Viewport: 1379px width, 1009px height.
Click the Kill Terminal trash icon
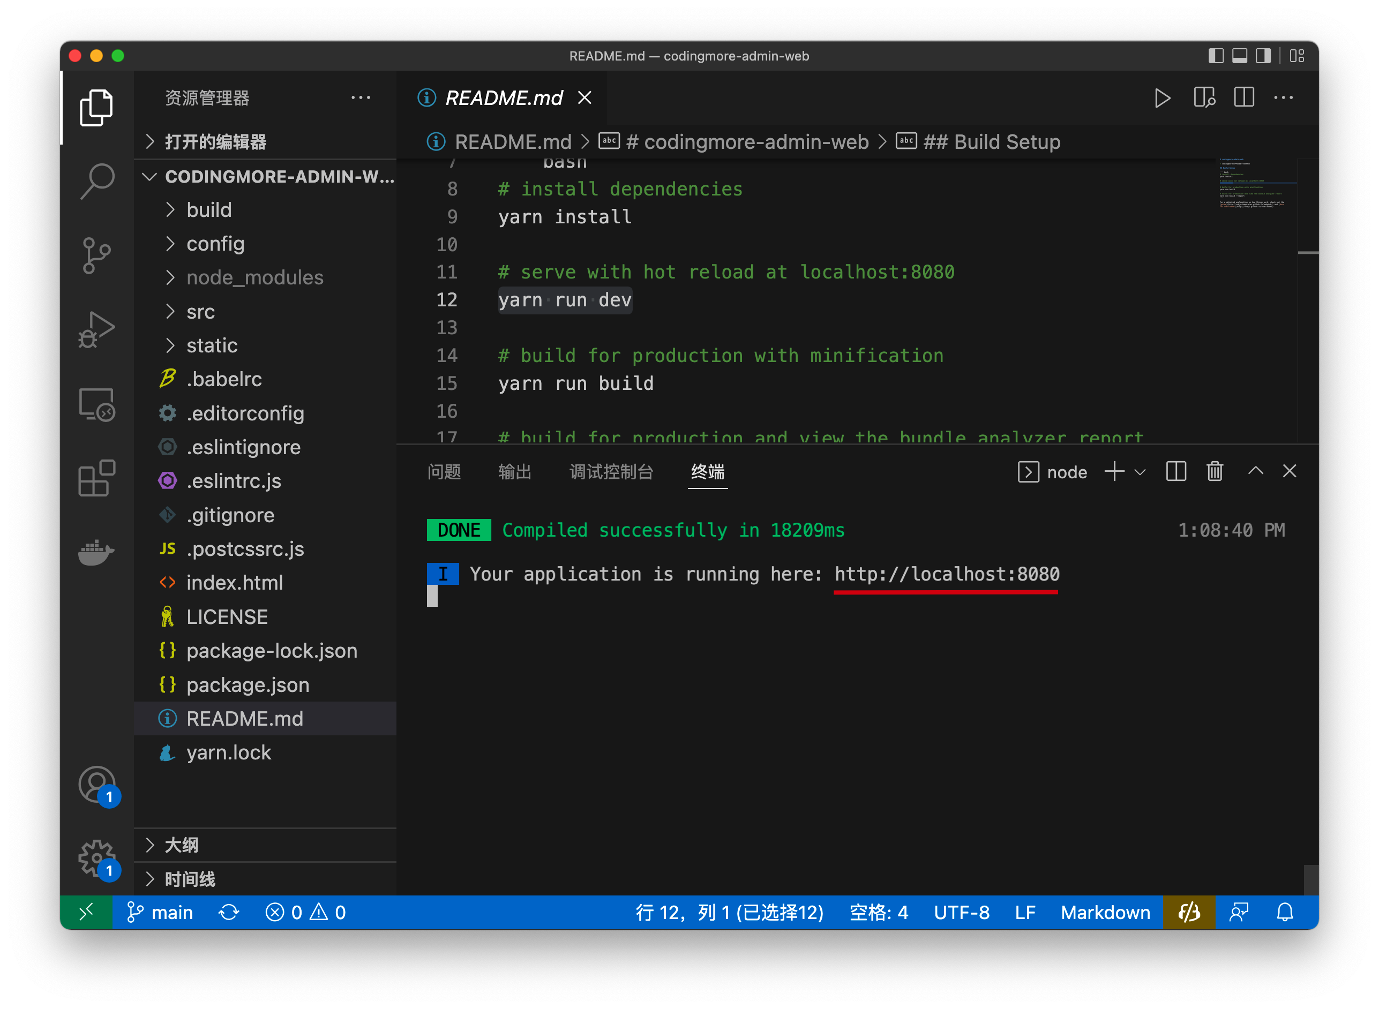click(1215, 471)
